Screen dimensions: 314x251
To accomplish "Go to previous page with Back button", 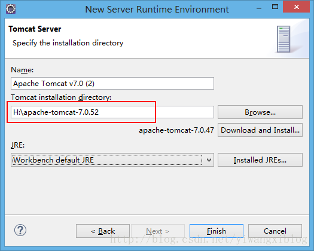I will point(103,231).
